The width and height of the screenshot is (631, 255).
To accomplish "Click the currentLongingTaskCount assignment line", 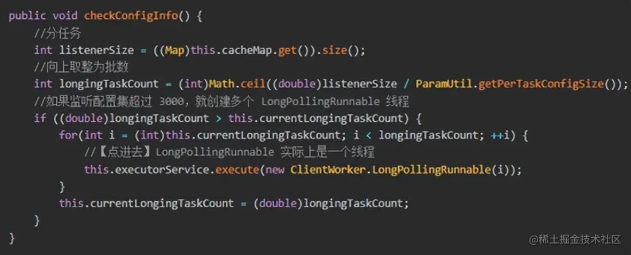I will pyautogui.click(x=234, y=204).
